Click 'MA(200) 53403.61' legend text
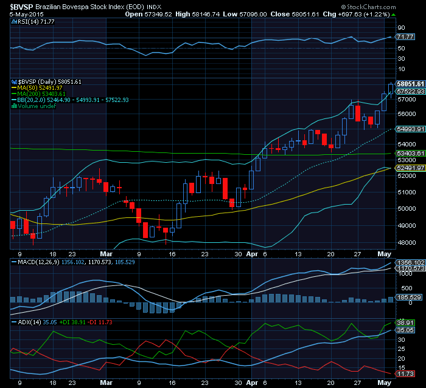The width and height of the screenshot is (426, 388). pyautogui.click(x=41, y=94)
